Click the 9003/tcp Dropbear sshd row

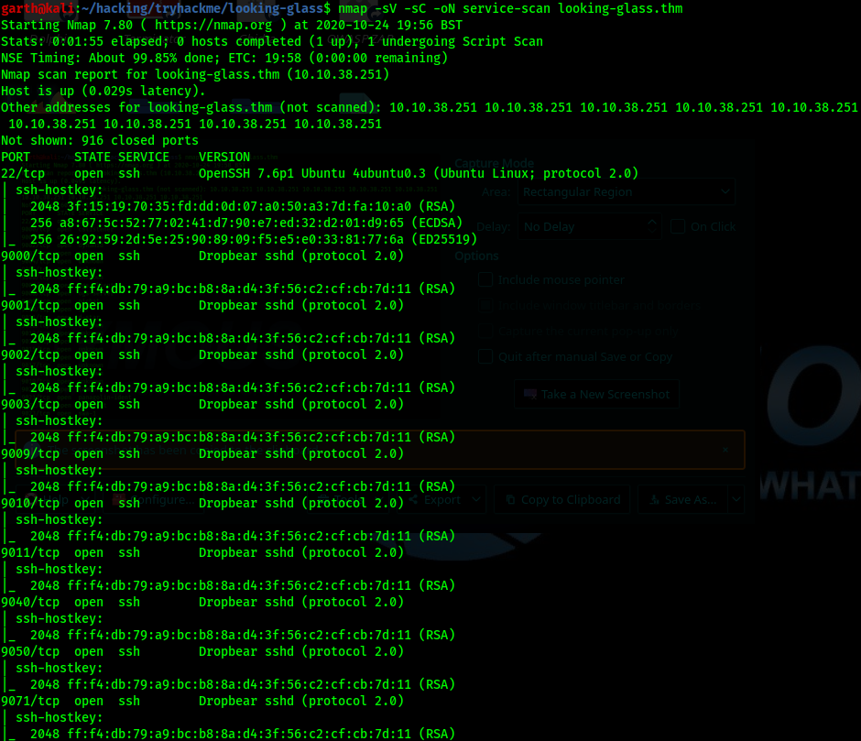[x=202, y=404]
